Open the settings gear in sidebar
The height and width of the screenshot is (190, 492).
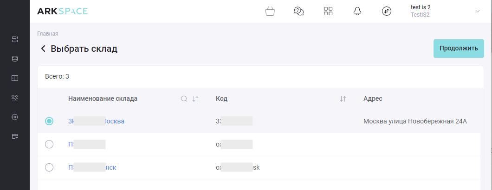pos(15,117)
